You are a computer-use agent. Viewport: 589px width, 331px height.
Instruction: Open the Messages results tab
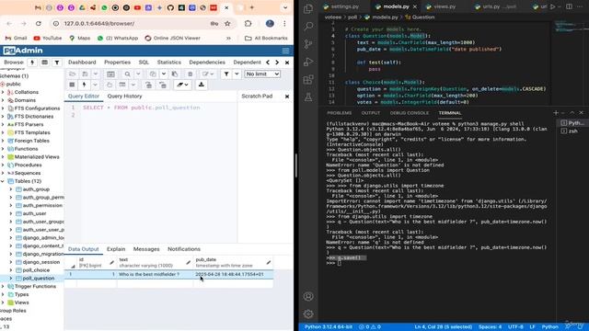146,249
